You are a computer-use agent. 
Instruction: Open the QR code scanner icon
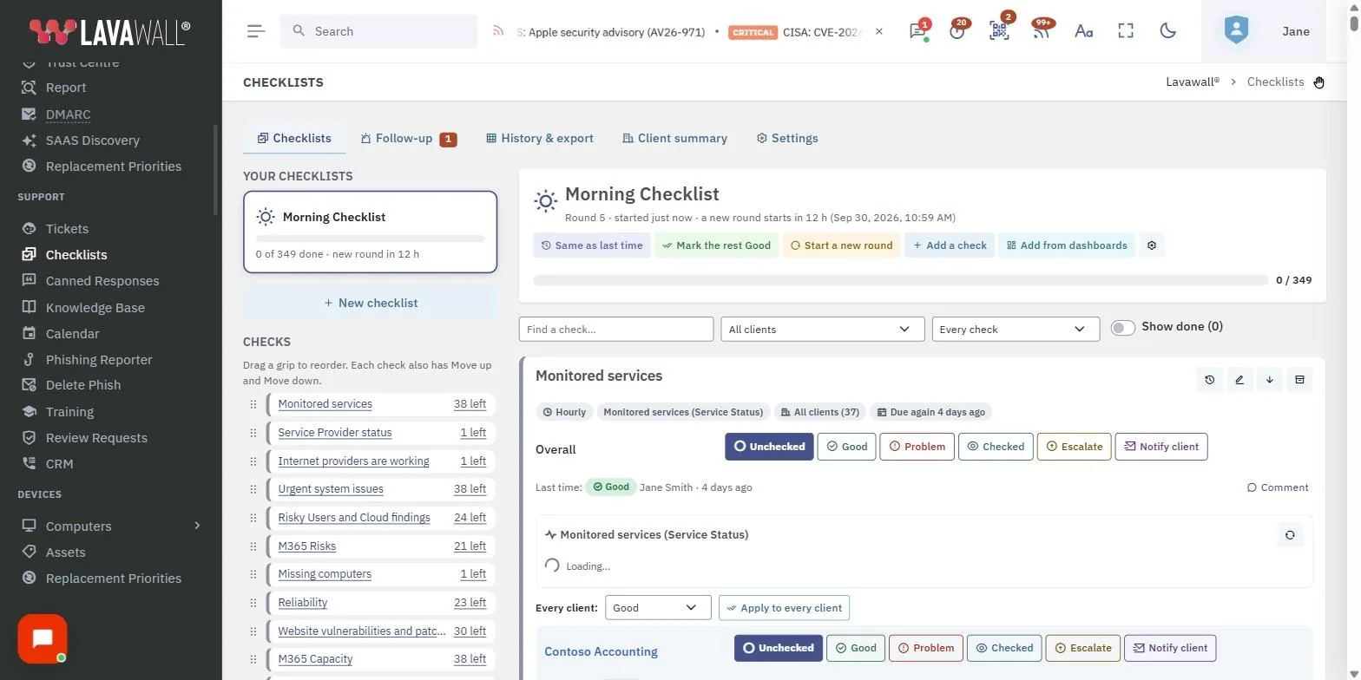[999, 31]
